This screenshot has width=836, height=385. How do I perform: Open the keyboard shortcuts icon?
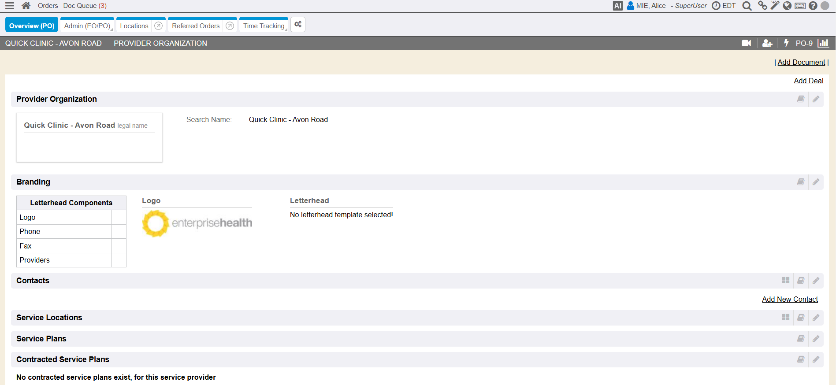click(800, 6)
